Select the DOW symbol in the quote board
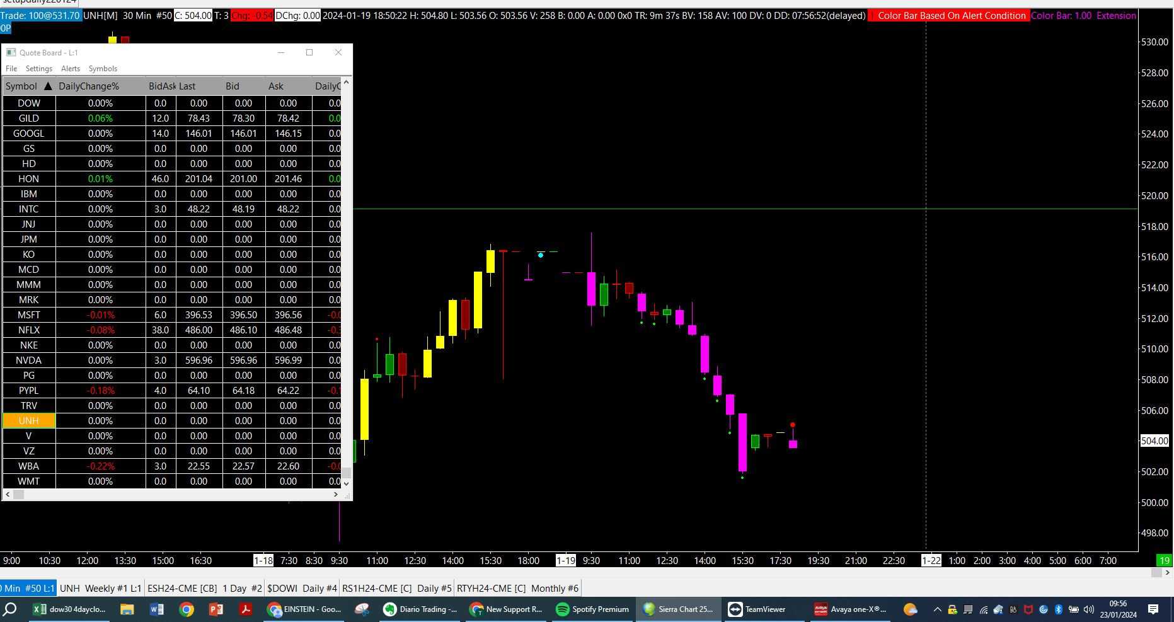The image size is (1174, 622). [x=29, y=103]
